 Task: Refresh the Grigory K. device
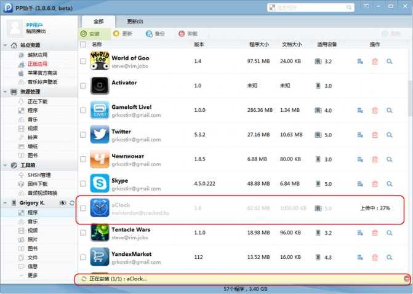[72, 203]
